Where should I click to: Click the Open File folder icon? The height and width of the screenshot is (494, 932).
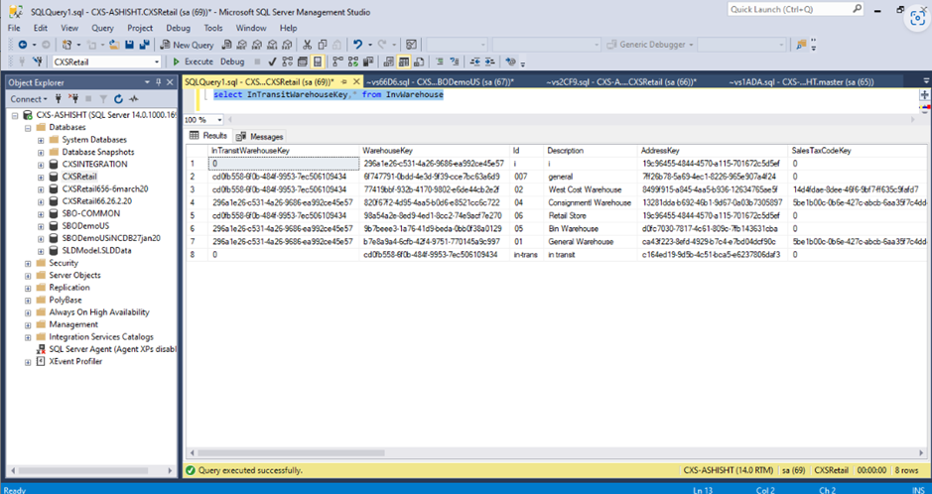(x=114, y=45)
